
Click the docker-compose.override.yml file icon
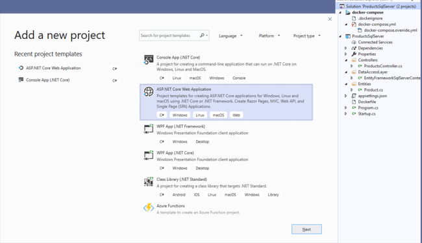point(360,30)
